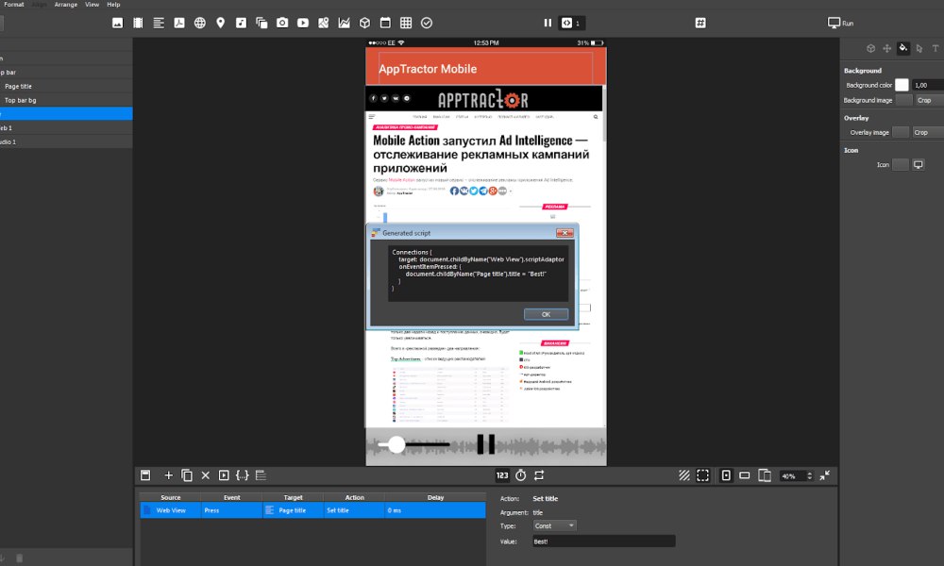Select the icon image slot
The height and width of the screenshot is (566, 944).
[900, 164]
